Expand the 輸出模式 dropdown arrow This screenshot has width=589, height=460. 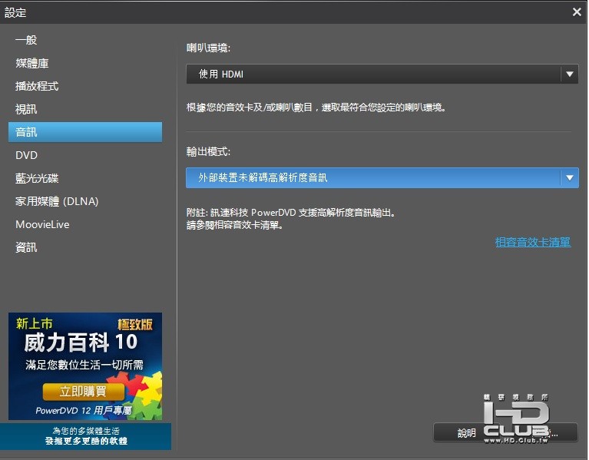tap(570, 177)
